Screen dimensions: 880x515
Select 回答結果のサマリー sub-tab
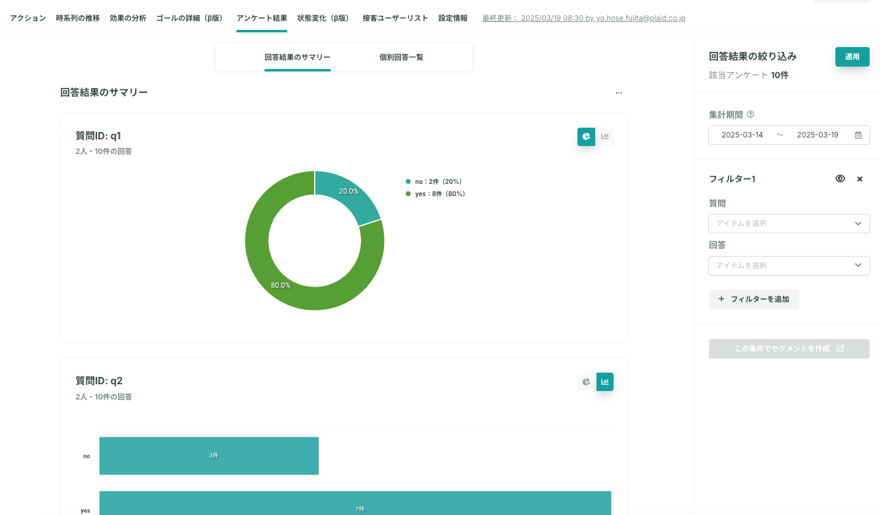[x=298, y=57]
